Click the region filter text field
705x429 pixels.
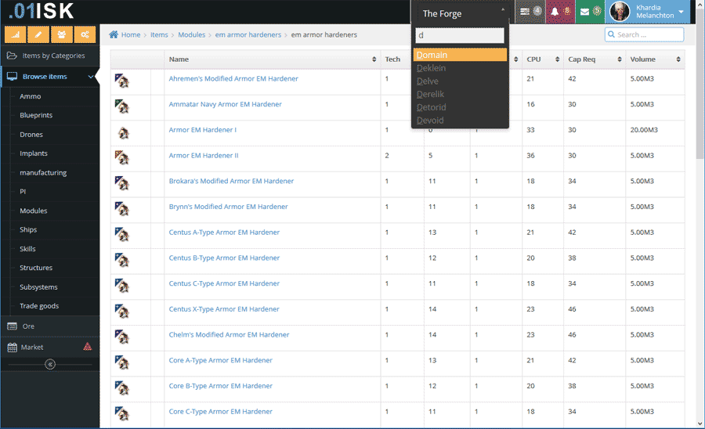(460, 35)
